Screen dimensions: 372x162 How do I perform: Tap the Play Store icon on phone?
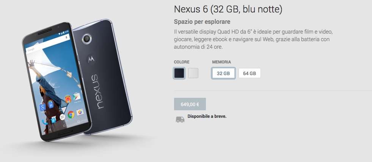point(77,96)
